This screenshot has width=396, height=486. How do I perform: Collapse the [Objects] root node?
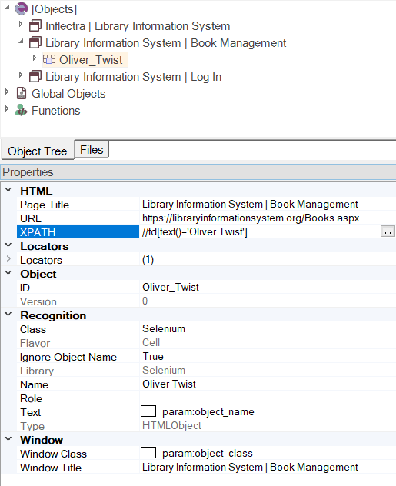pos(7,8)
